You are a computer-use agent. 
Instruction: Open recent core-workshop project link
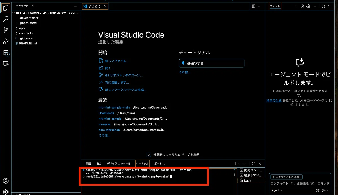coord(109,130)
